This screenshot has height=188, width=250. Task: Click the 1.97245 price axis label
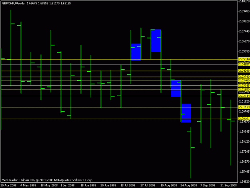(x=244, y=152)
